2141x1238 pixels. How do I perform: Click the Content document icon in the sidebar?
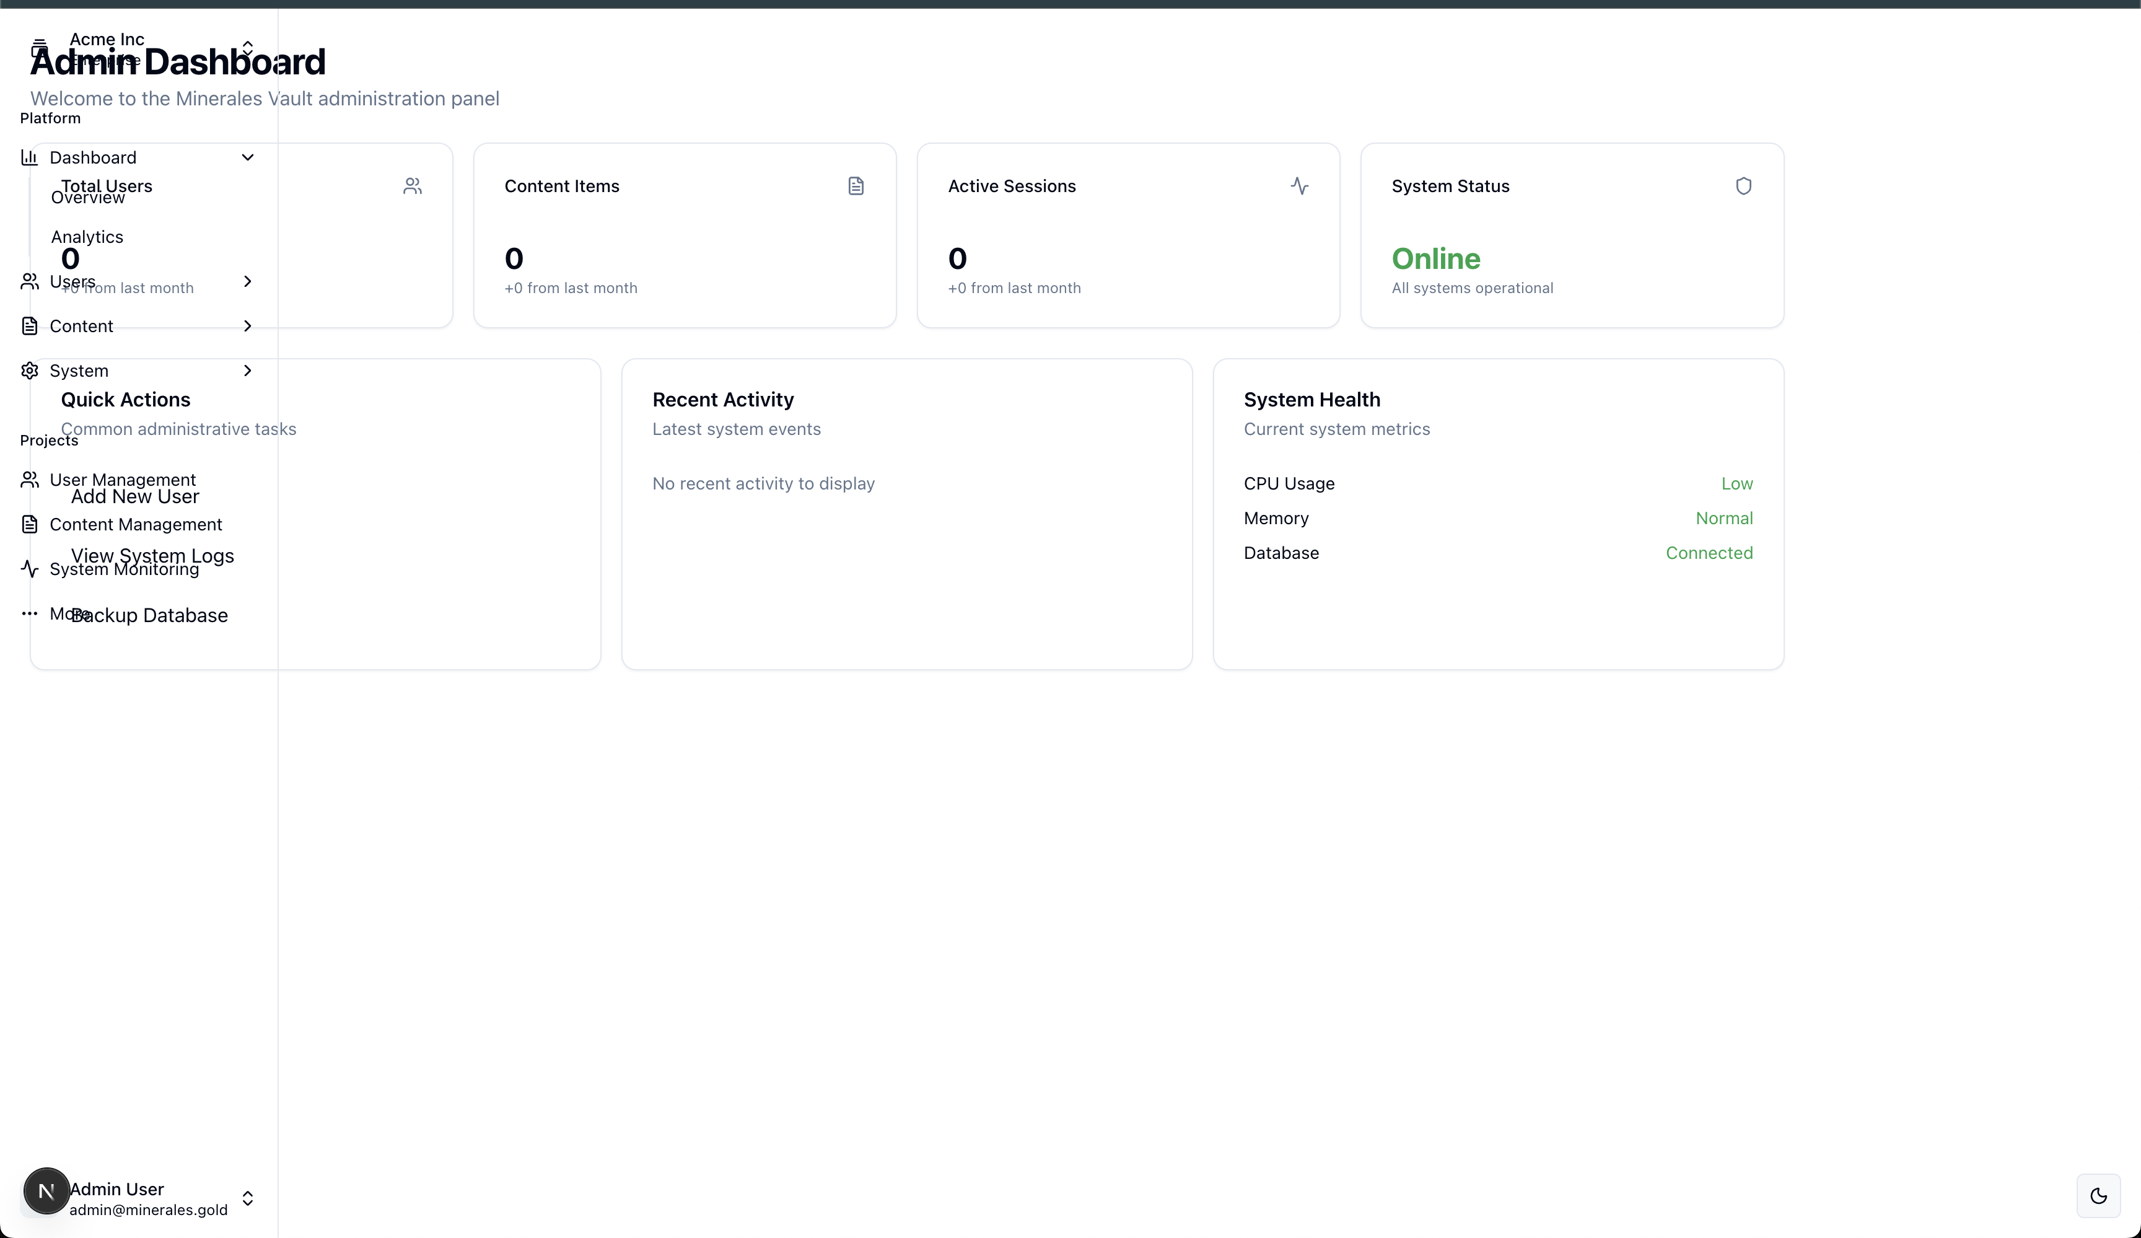[30, 327]
